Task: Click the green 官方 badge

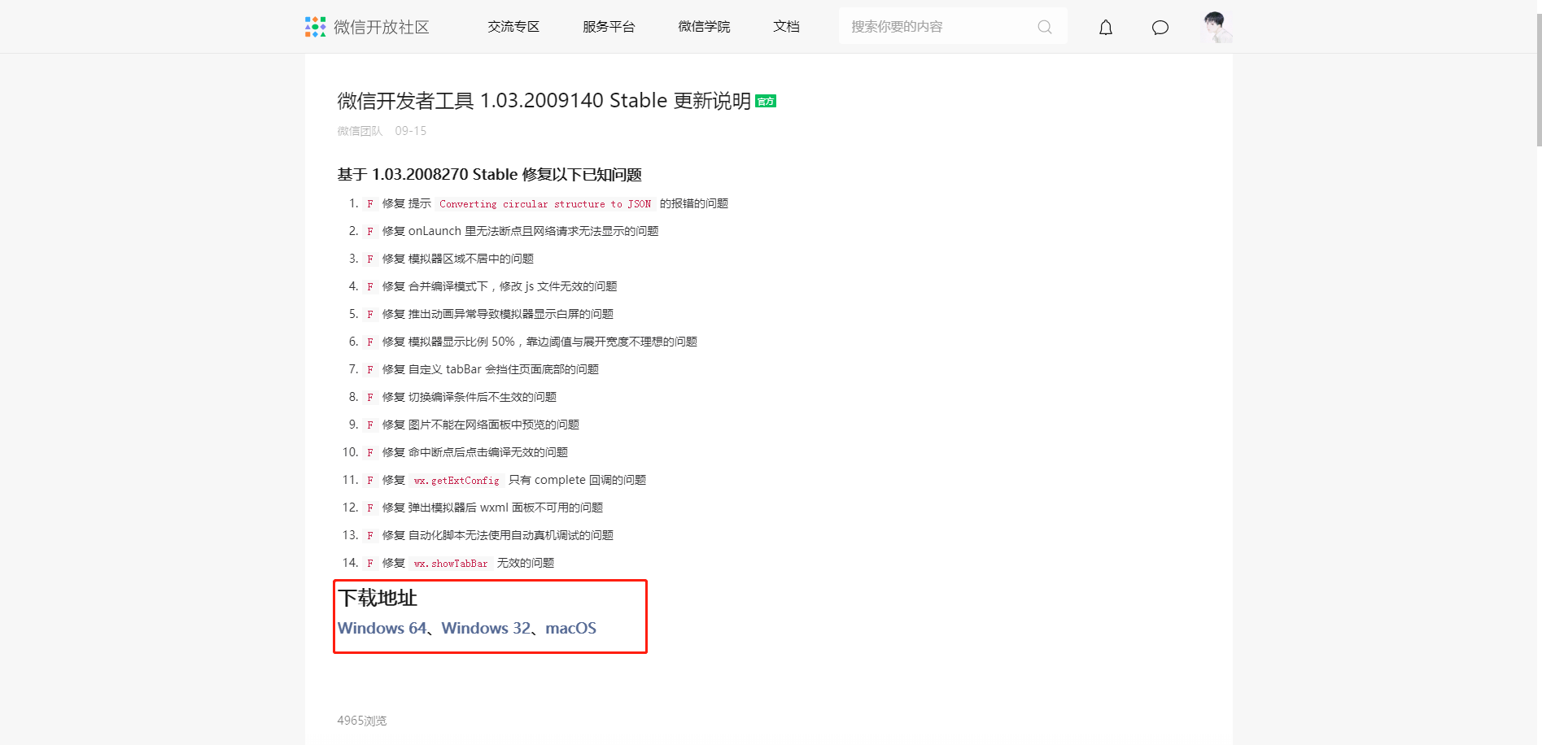Action: pyautogui.click(x=766, y=101)
